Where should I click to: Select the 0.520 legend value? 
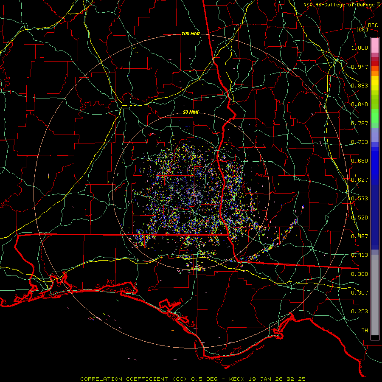point(360,218)
